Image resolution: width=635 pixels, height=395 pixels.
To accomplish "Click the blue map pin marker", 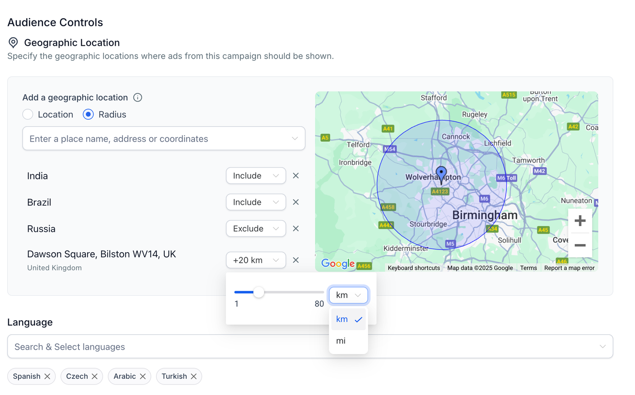I will [441, 174].
